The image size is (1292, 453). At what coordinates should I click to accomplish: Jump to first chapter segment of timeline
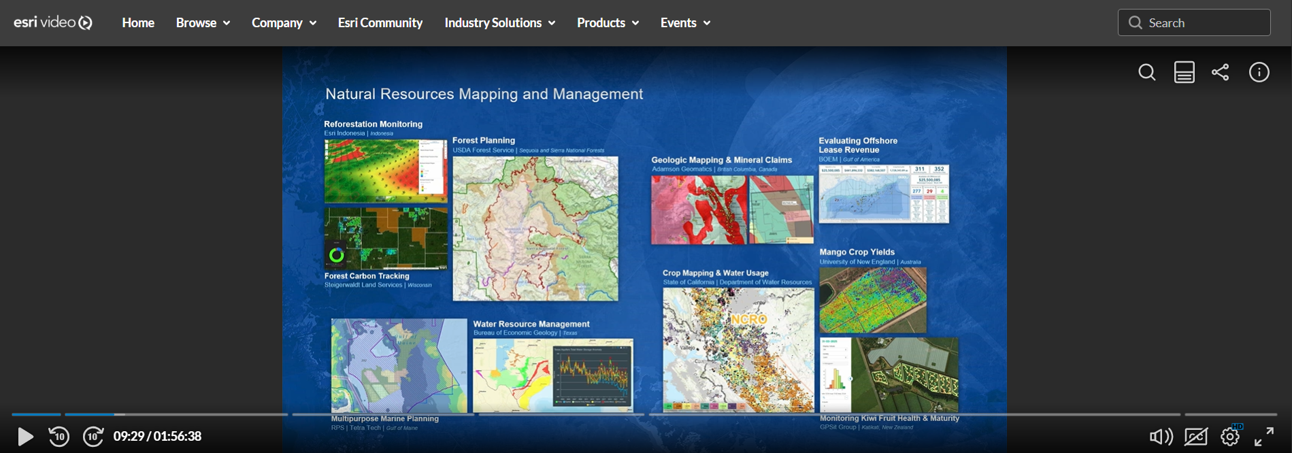(x=36, y=414)
